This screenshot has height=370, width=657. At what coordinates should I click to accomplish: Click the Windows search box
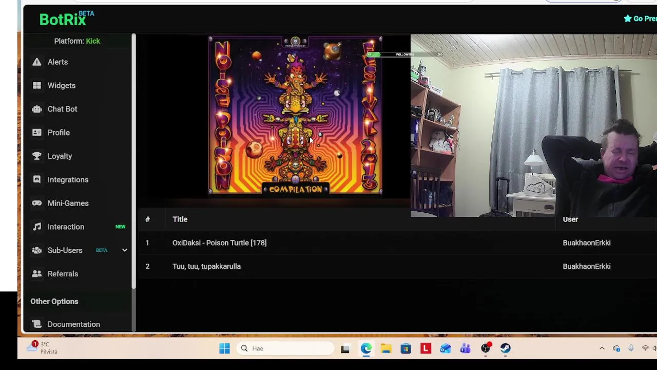[285, 348]
